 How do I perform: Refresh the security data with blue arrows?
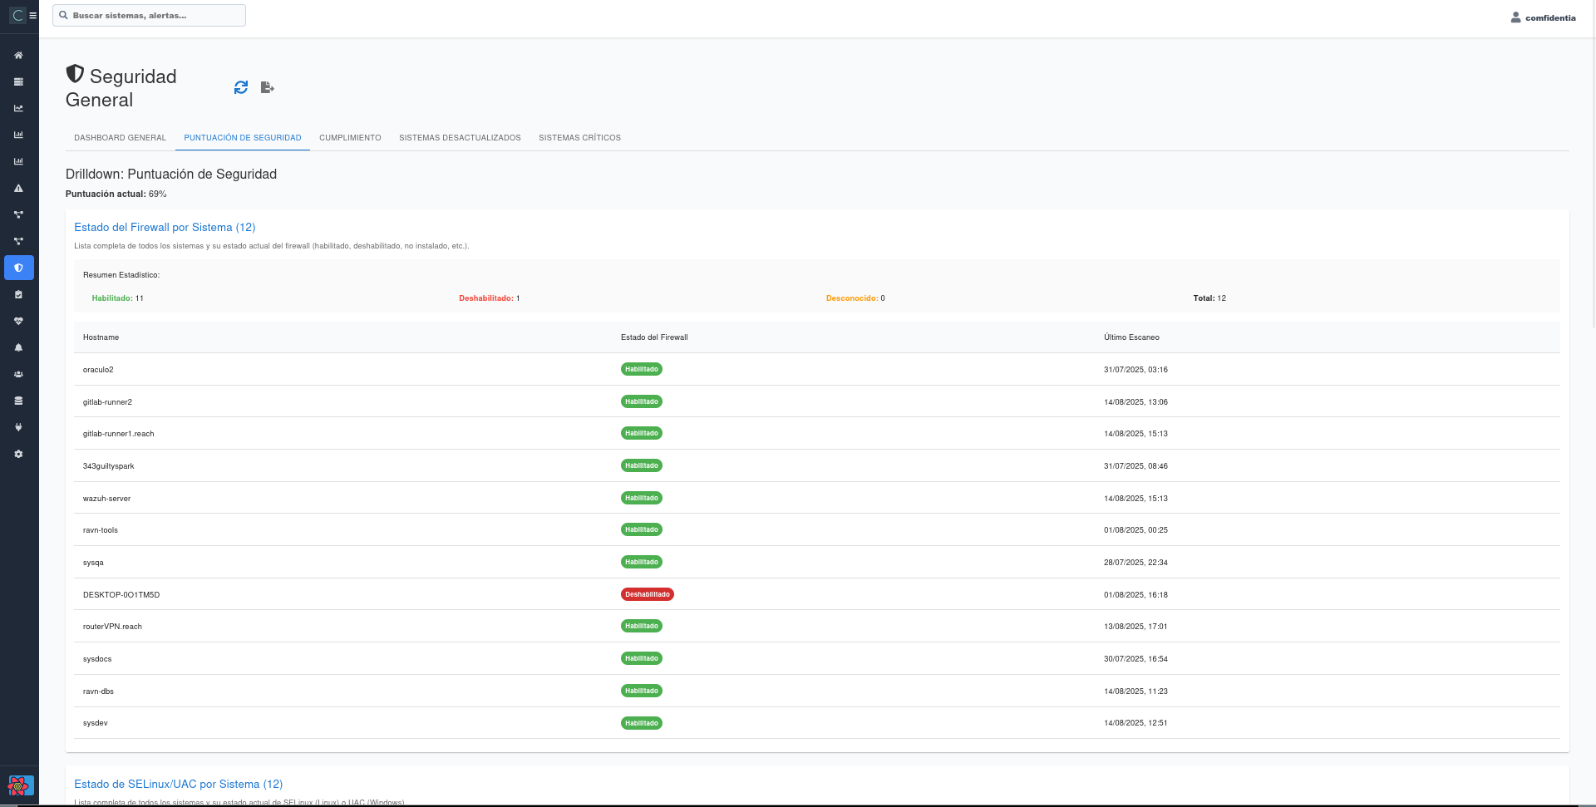(x=241, y=87)
